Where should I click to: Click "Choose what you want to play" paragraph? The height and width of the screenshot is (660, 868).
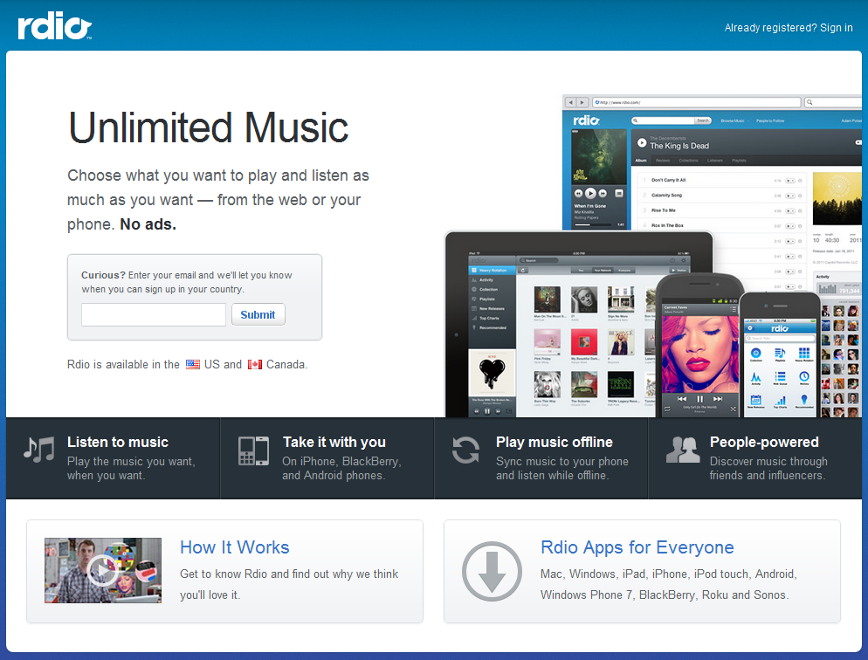[218, 200]
